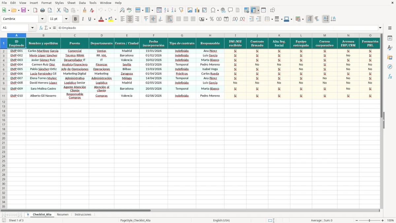Toggle align right
Image resolution: width=396 pixels, height=223 pixels.
click(137, 19)
